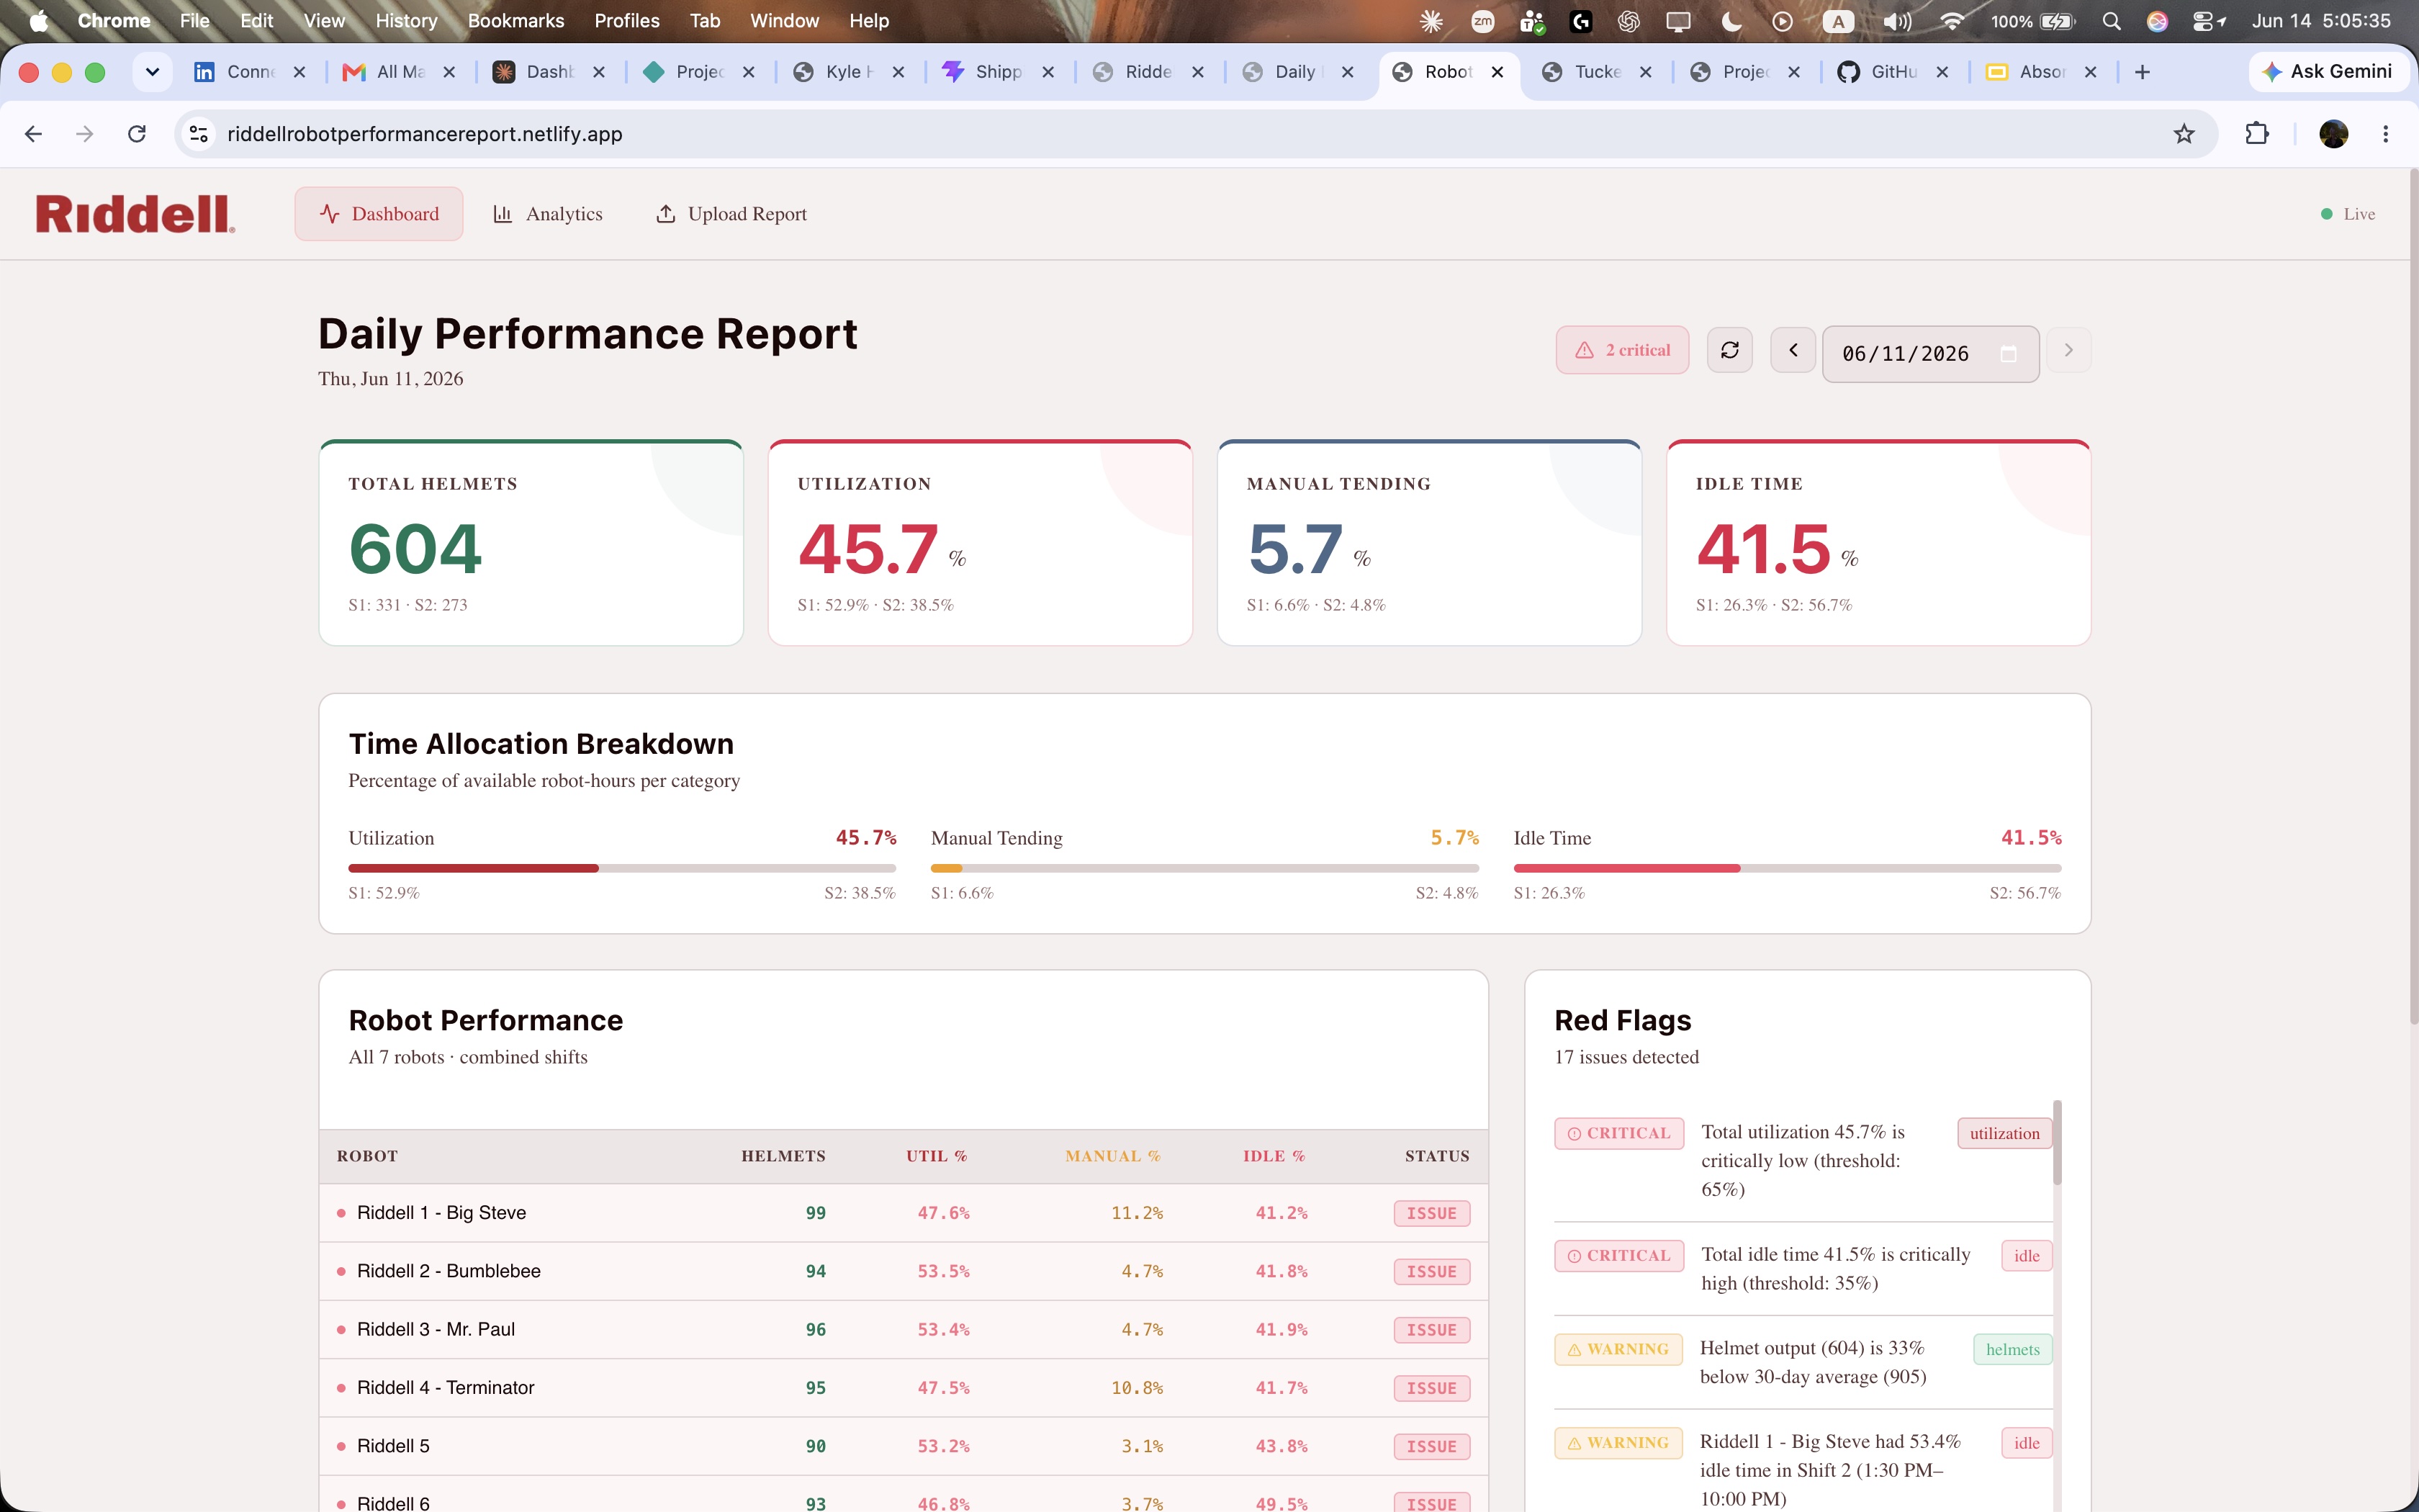This screenshot has height=1512, width=2419.
Task: Click ISSUE status for Riddell 2 - Bumblebee
Action: click(1431, 1272)
